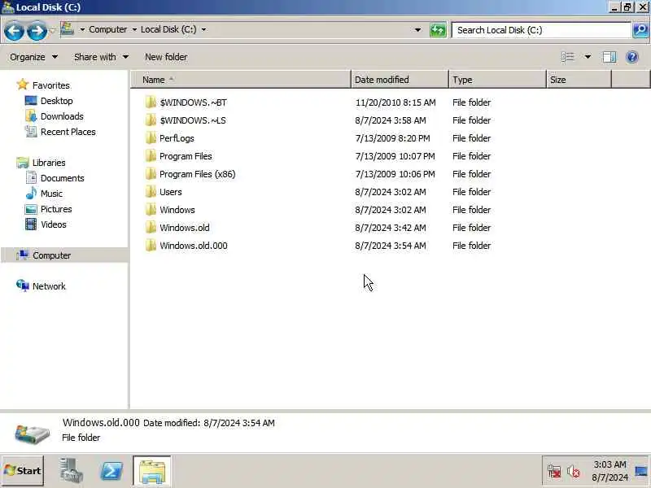This screenshot has width=651, height=488.
Task: Select the PerfLogs folder icon
Action: coord(151,138)
